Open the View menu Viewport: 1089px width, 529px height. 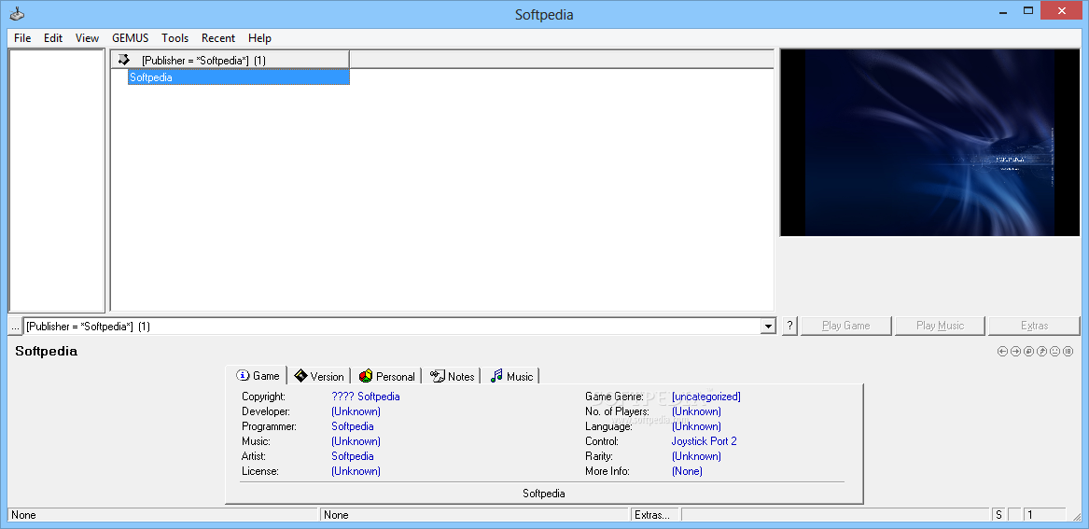pos(87,38)
